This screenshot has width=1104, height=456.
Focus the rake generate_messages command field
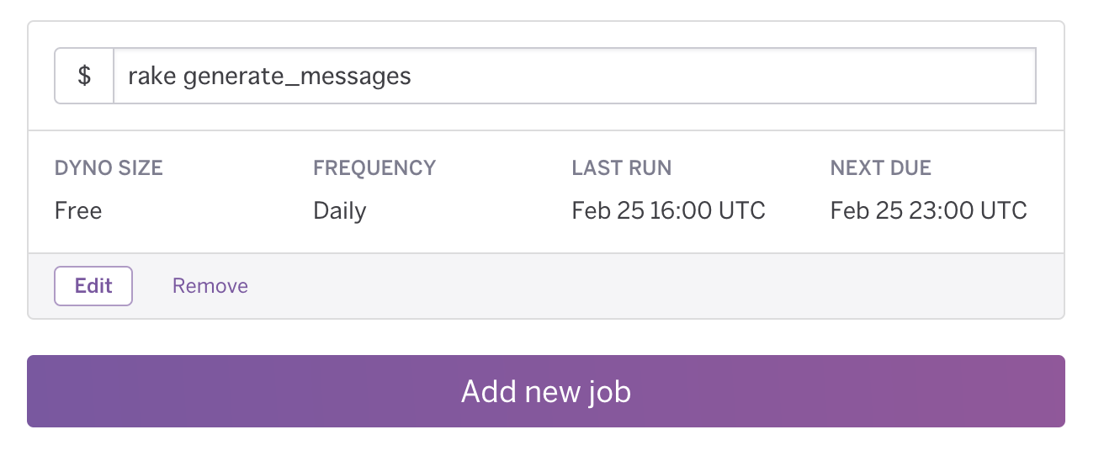575,76
